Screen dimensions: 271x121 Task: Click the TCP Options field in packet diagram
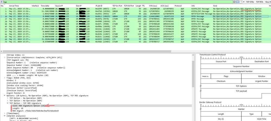[241, 86]
